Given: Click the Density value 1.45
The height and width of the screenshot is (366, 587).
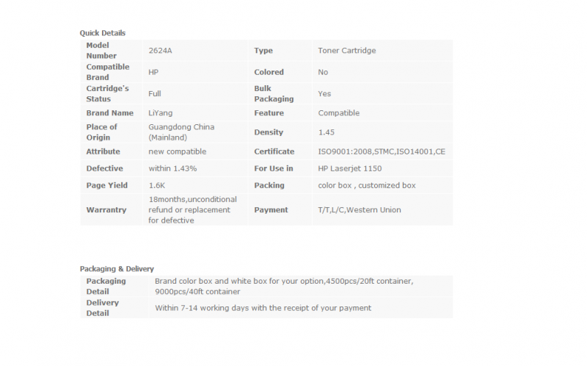Looking at the screenshot, I should click(327, 132).
